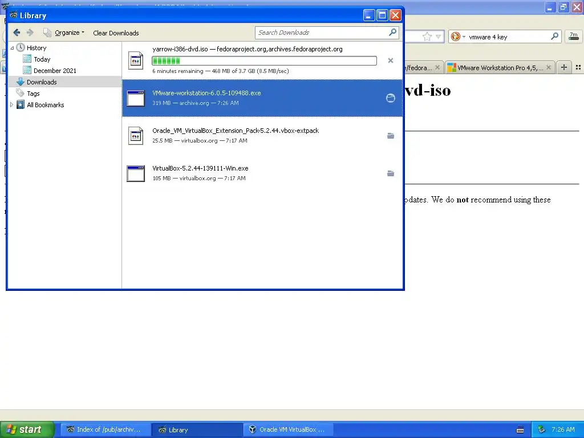Select VMware-workstation-6.0.5-109488.exe download entry
Screen dimensions: 584x438
click(262, 98)
